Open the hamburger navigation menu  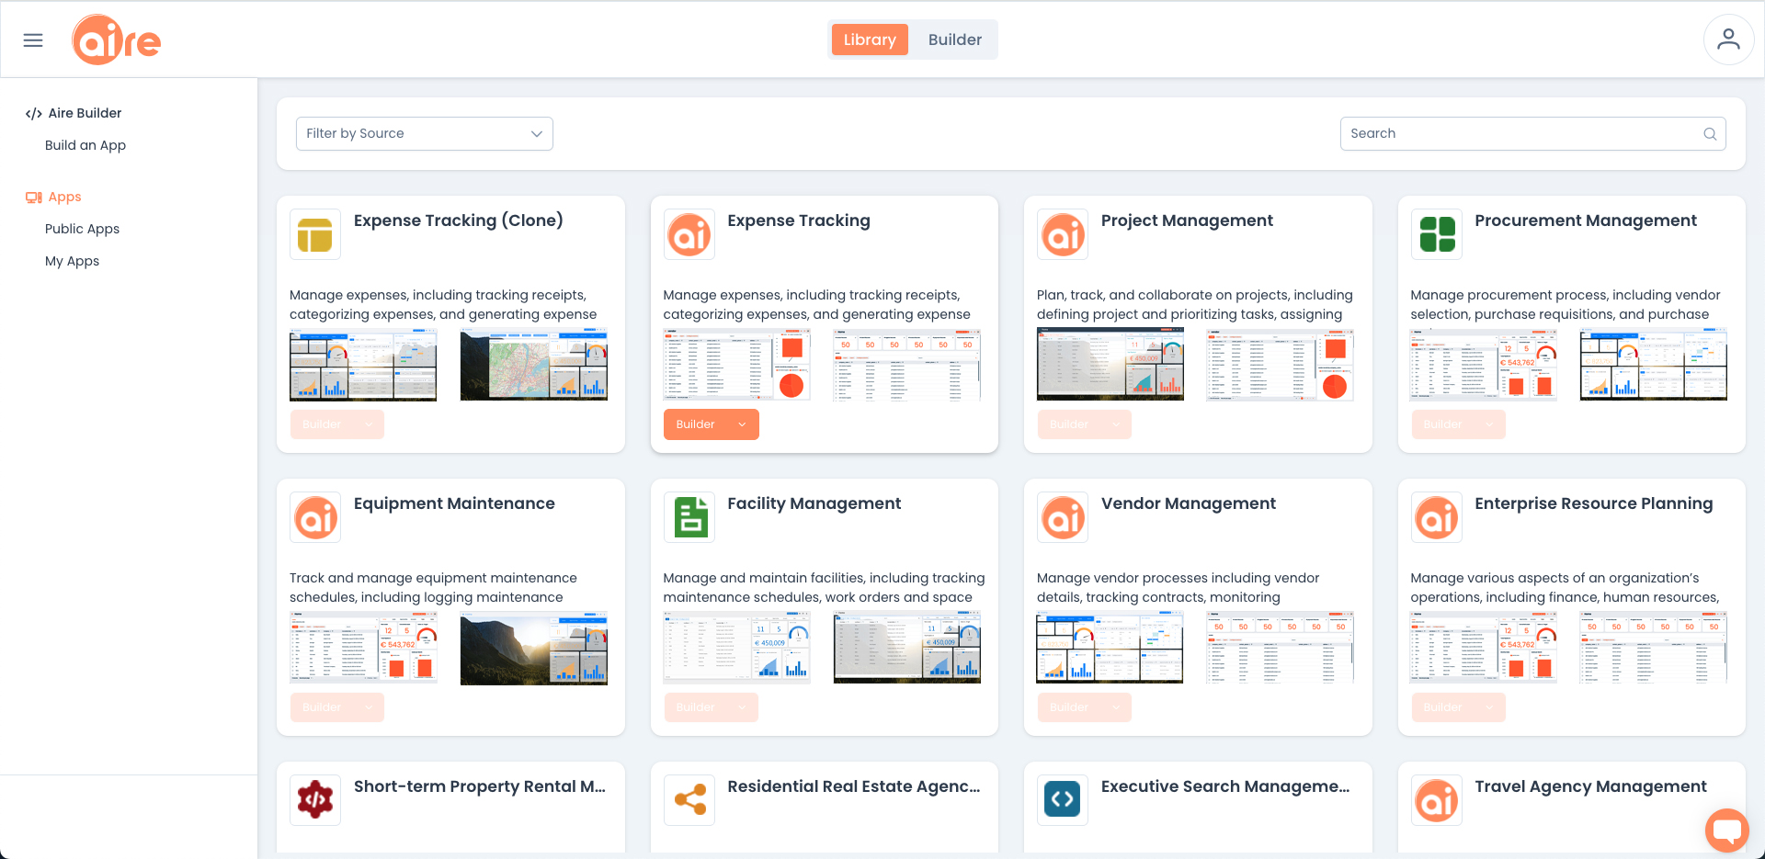click(32, 40)
